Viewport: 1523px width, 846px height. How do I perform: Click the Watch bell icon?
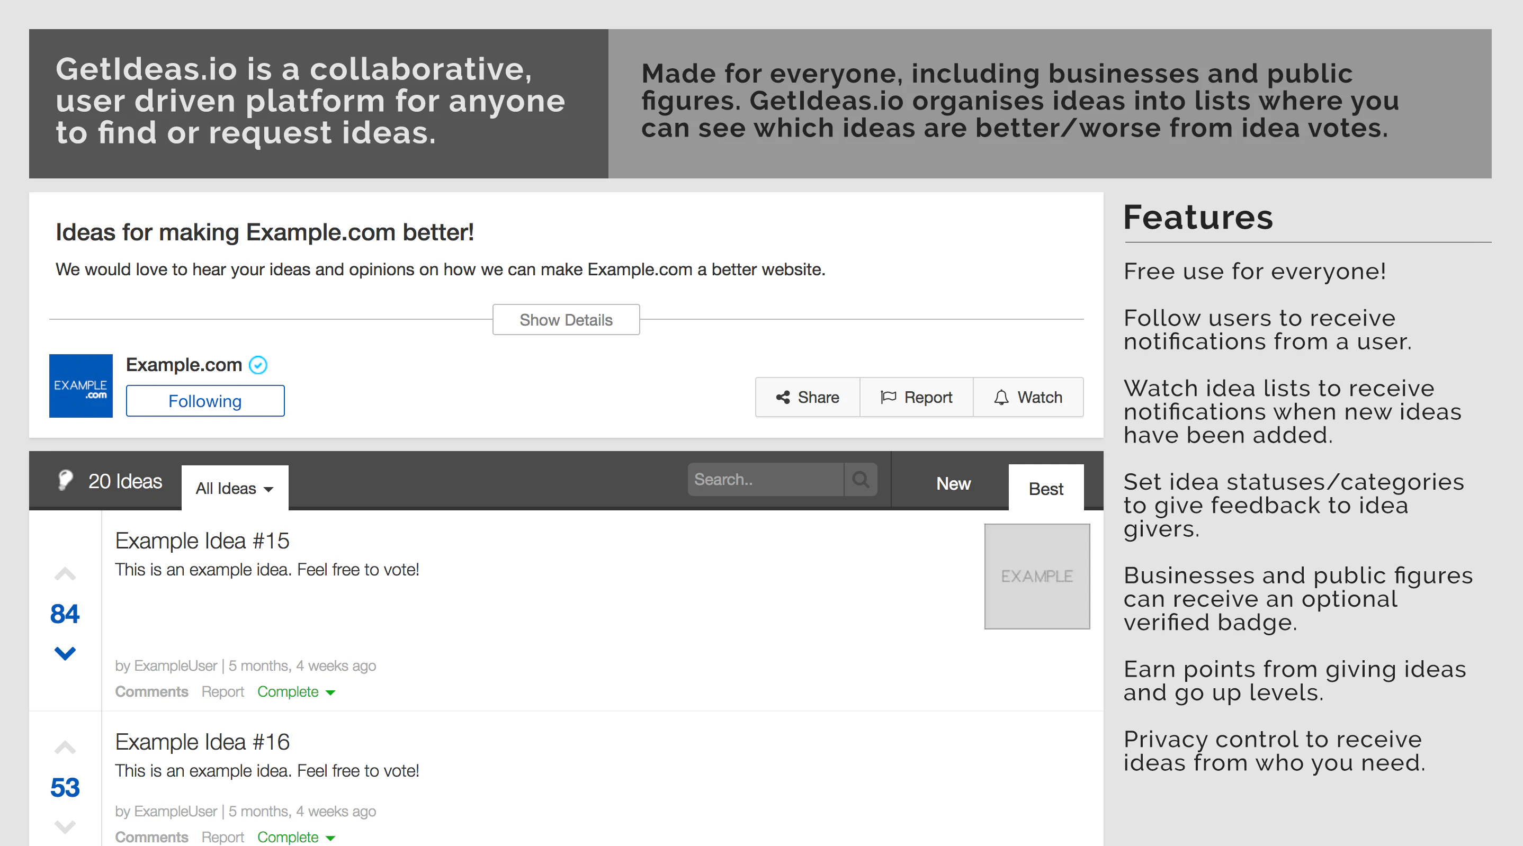(x=1001, y=397)
